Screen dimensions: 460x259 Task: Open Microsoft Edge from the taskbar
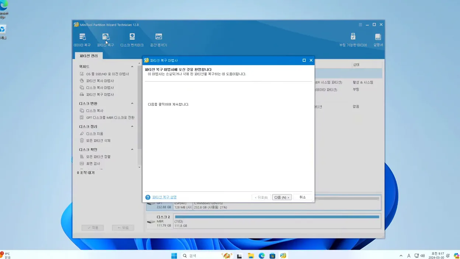[x=262, y=256]
